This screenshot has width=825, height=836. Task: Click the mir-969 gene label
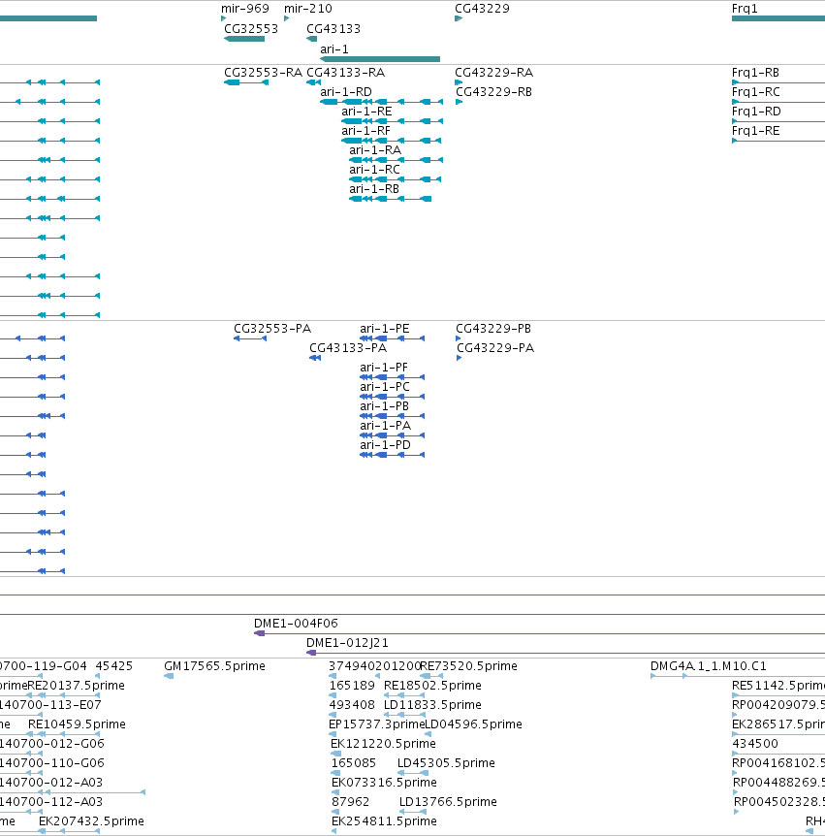pos(245,9)
